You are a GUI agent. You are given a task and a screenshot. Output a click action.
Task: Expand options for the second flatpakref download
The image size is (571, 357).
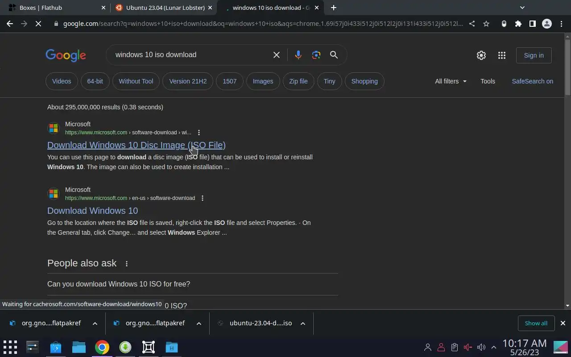(199, 324)
